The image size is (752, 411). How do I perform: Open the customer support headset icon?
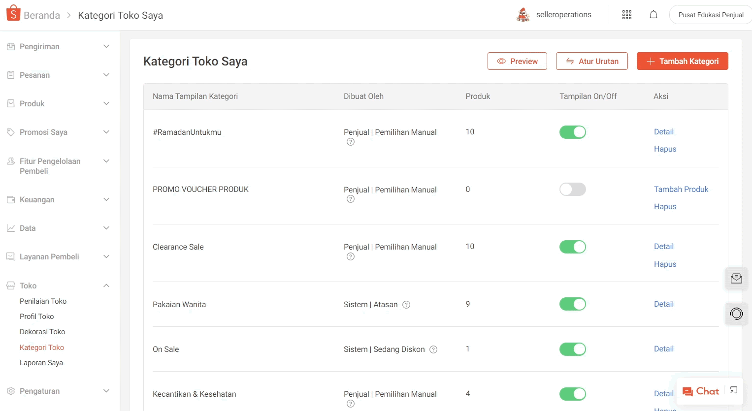(736, 314)
